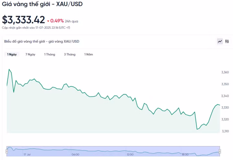Click the 3,310 y-axis price label
233x160 pixels.
[x=225, y=131]
